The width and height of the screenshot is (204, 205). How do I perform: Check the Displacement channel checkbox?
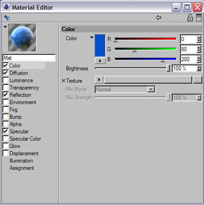point(6,153)
